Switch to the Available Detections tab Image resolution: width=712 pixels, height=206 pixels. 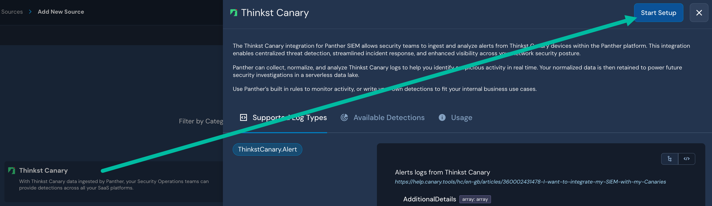(x=389, y=117)
